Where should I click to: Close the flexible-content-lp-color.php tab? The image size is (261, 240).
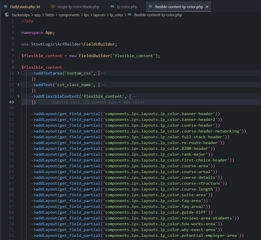207,7
